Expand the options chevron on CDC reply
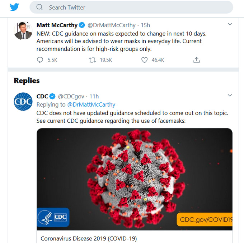This screenshot has height=248, width=244. point(230,95)
